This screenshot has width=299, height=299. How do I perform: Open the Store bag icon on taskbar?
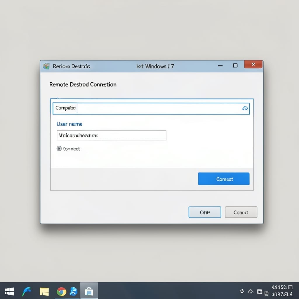point(89,291)
